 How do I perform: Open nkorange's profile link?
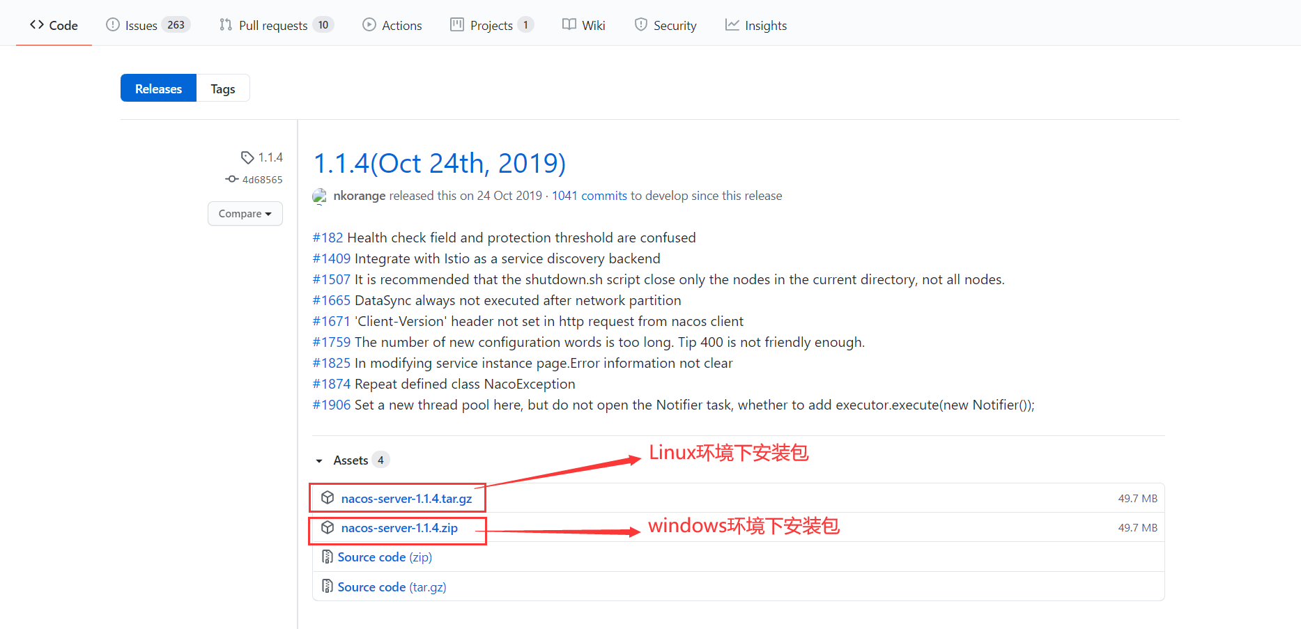click(x=360, y=196)
